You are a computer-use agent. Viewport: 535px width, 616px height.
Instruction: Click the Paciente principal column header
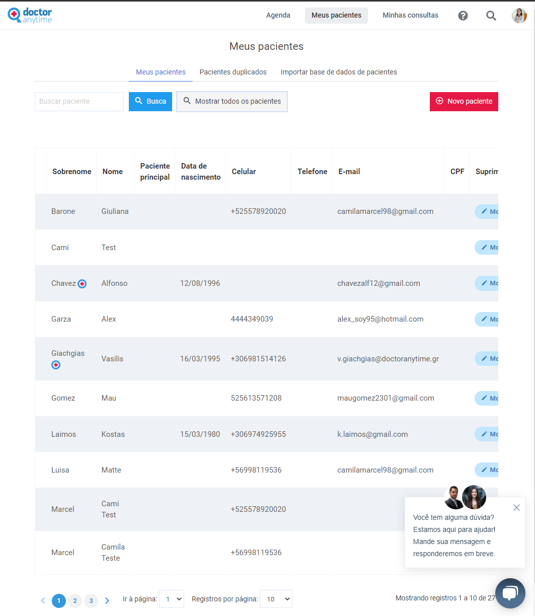tap(155, 172)
